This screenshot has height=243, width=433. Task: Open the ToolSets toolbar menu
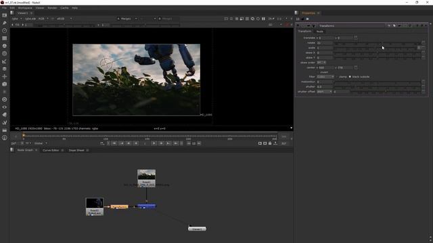pos(5,122)
